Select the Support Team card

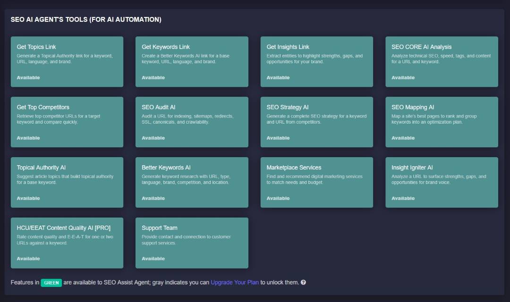[x=192, y=243]
